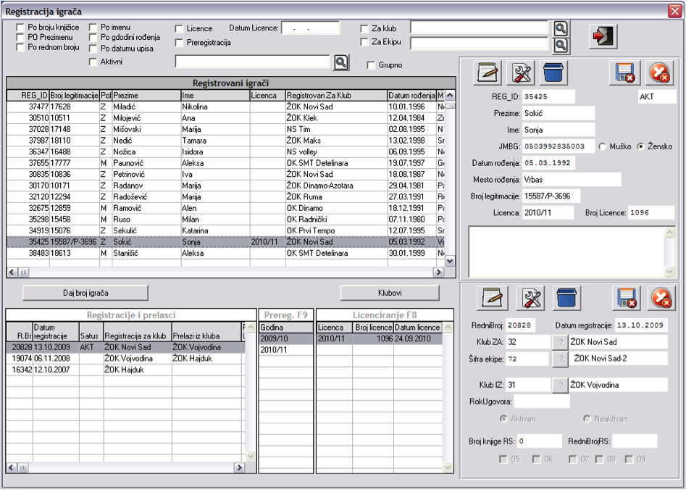This screenshot has height=490, width=686.
Task: Click the red cancel icon in registration panel
Action: click(x=660, y=298)
